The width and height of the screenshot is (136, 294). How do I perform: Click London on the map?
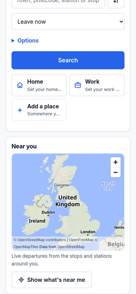(x=88, y=232)
